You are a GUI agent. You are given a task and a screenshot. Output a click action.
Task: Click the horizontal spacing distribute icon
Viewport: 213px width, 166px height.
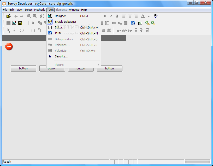point(119,31)
